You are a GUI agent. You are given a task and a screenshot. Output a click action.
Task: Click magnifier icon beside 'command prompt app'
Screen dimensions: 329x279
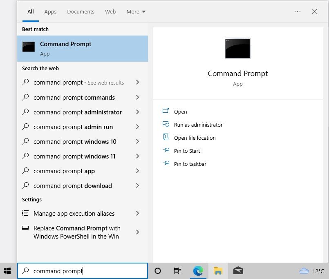(25, 171)
